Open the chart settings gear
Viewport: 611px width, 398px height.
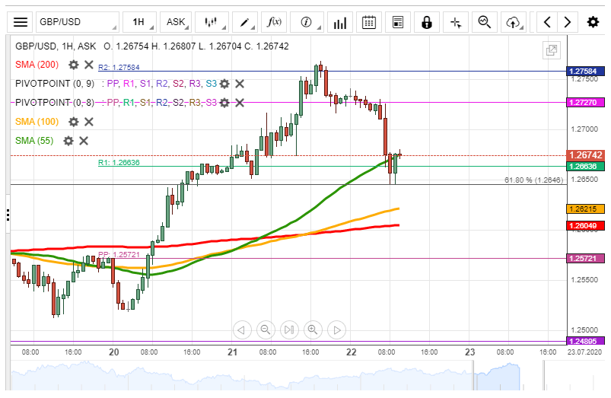pyautogui.click(x=593, y=22)
